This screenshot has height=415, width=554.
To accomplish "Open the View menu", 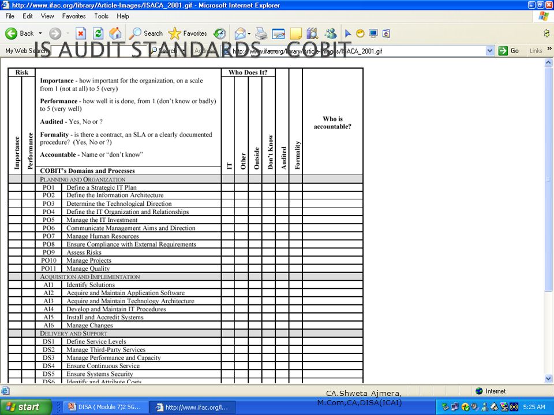I will click(x=47, y=16).
